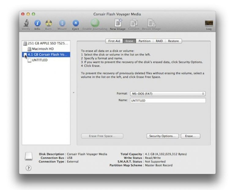Click the Total Capacity value 4.1 GB
The width and height of the screenshot is (234, 190).
(x=166, y=154)
